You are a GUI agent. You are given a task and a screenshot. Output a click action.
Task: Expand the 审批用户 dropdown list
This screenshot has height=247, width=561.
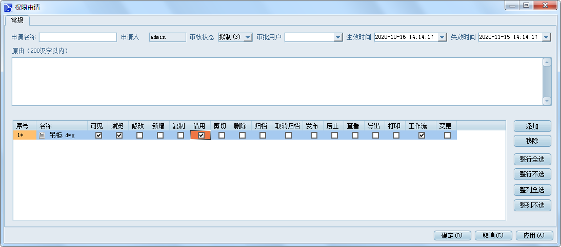tap(337, 37)
